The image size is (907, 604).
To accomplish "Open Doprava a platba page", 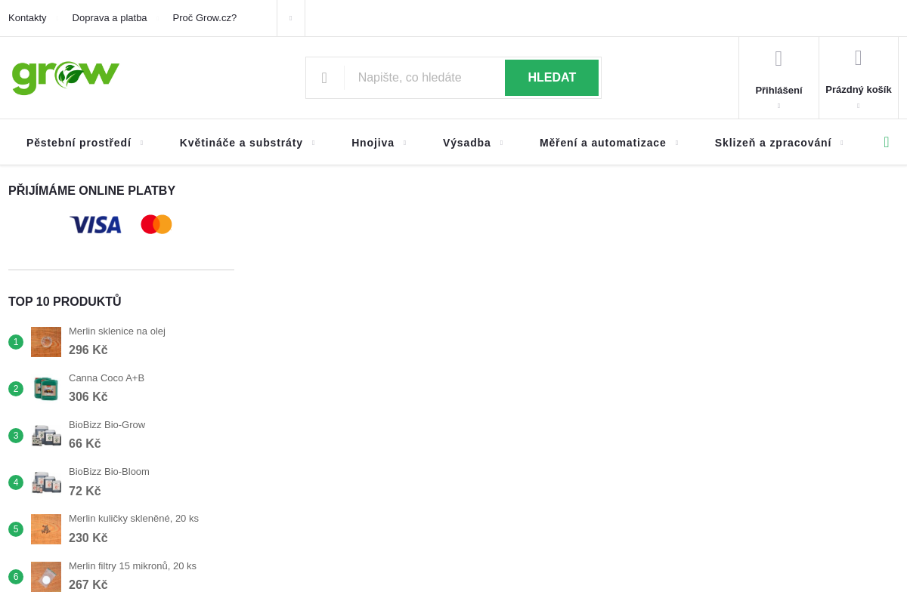I will click(110, 18).
